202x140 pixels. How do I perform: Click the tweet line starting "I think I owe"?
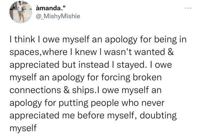tap(98, 40)
